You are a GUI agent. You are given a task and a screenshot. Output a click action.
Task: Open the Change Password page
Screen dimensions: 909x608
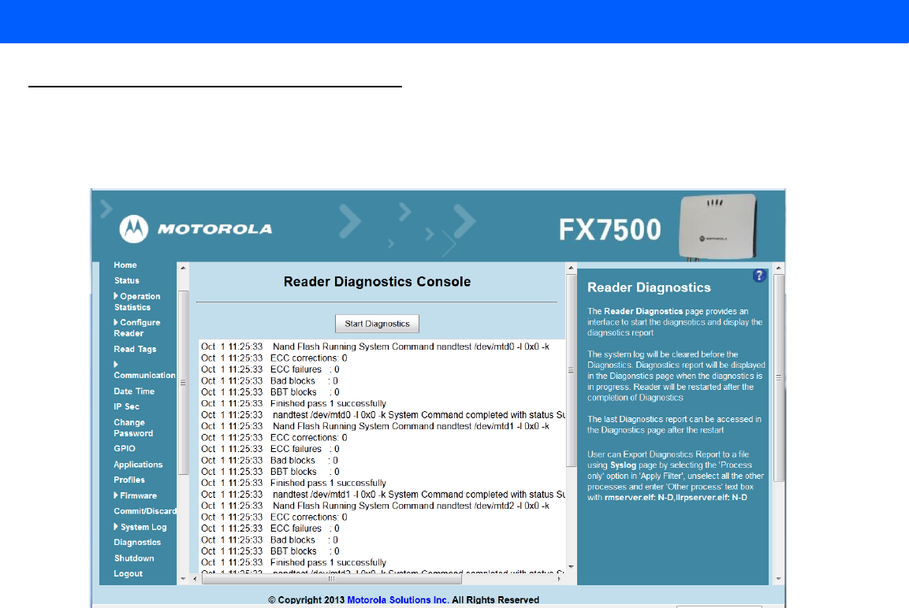click(x=133, y=428)
